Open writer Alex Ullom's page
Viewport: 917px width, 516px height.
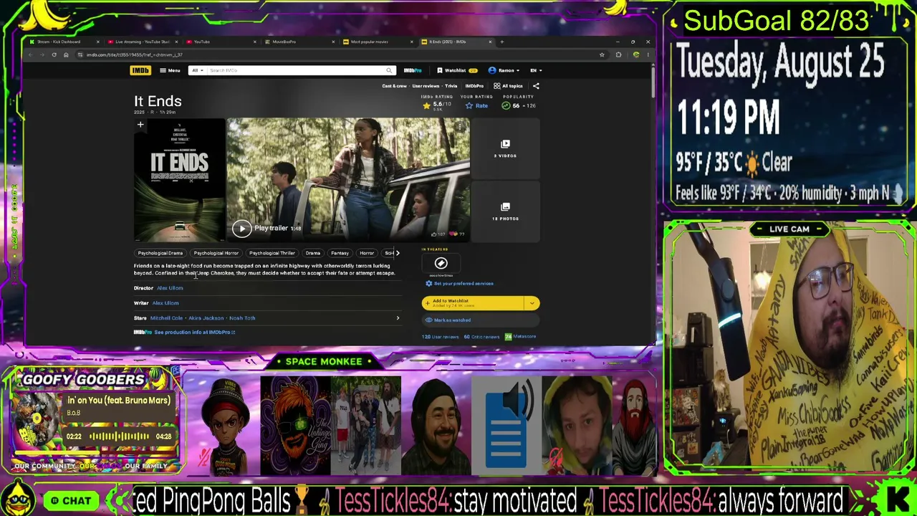(x=165, y=303)
